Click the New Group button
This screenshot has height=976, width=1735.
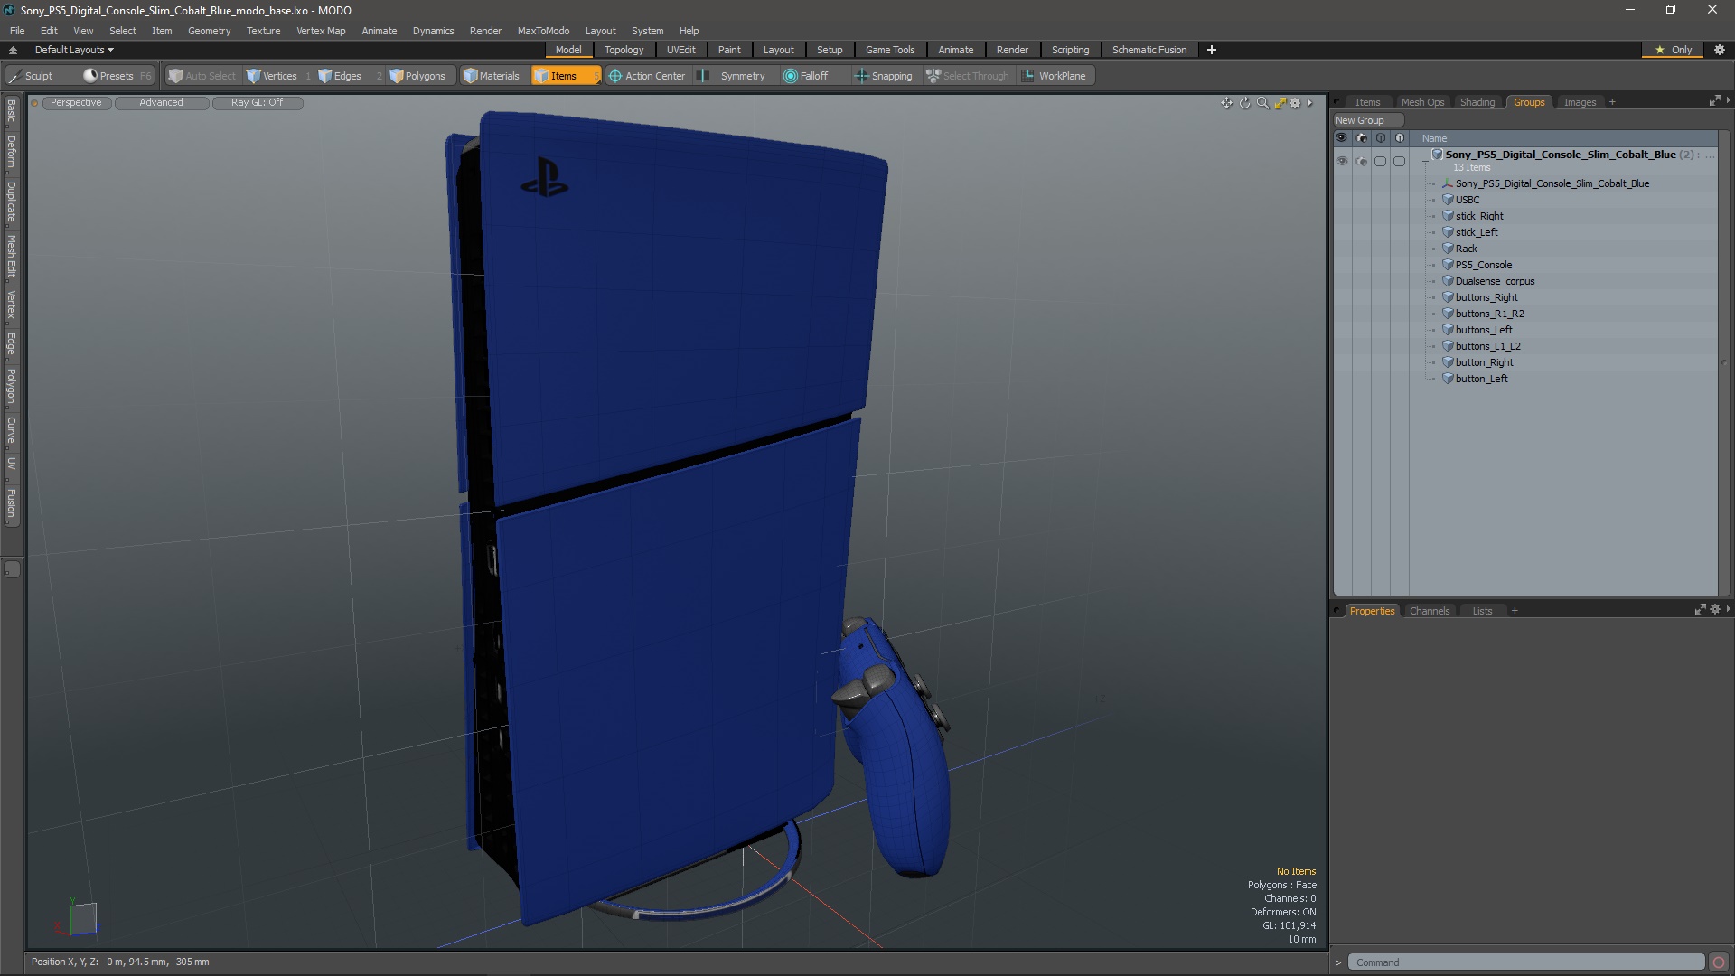tap(1368, 120)
